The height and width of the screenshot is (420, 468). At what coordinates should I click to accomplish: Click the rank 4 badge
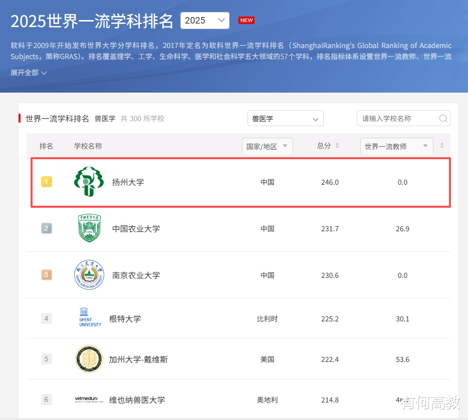(x=46, y=318)
